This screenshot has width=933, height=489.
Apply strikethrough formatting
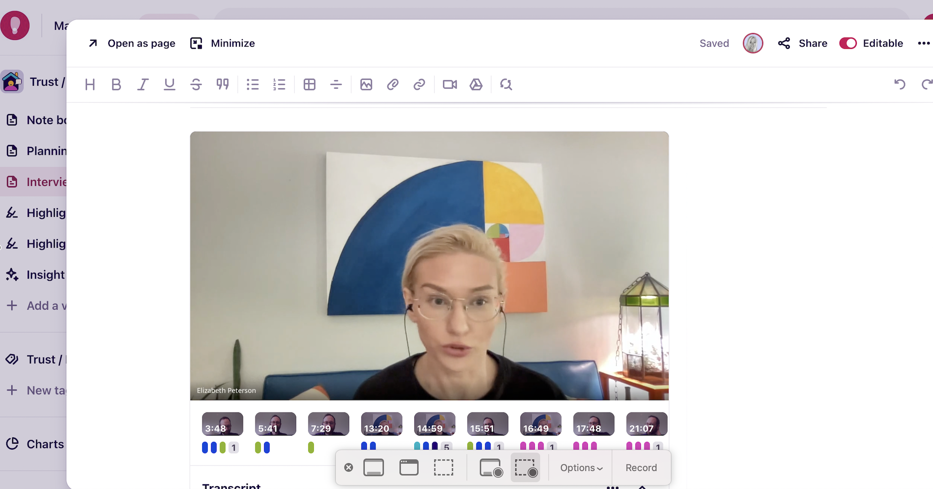[x=196, y=85]
